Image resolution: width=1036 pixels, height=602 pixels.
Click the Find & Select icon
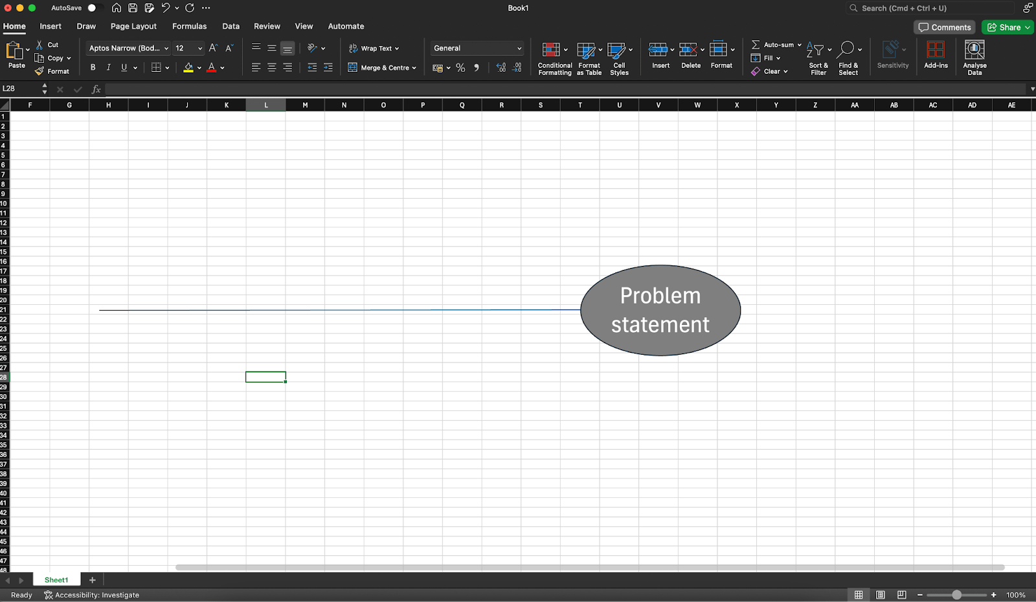848,58
